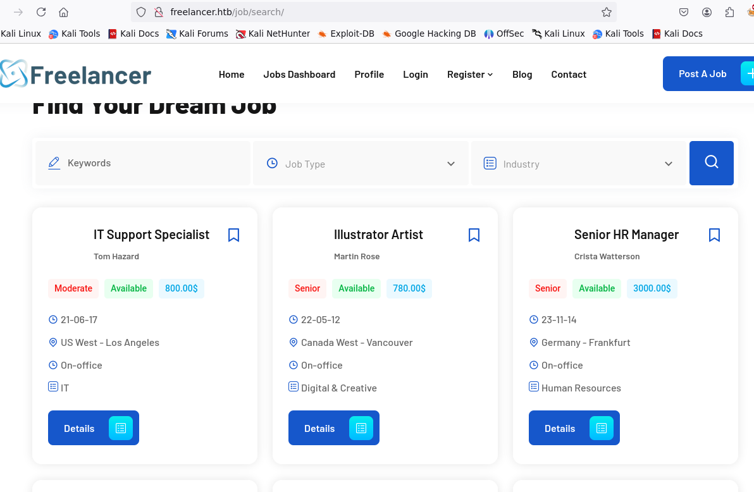The width and height of the screenshot is (754, 492).
Task: Bookmark the Illustrator Artist job
Action: [474, 235]
